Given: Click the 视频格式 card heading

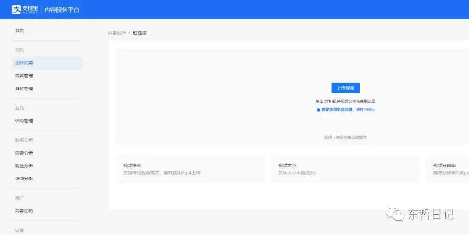Looking at the screenshot, I should click(132, 165).
